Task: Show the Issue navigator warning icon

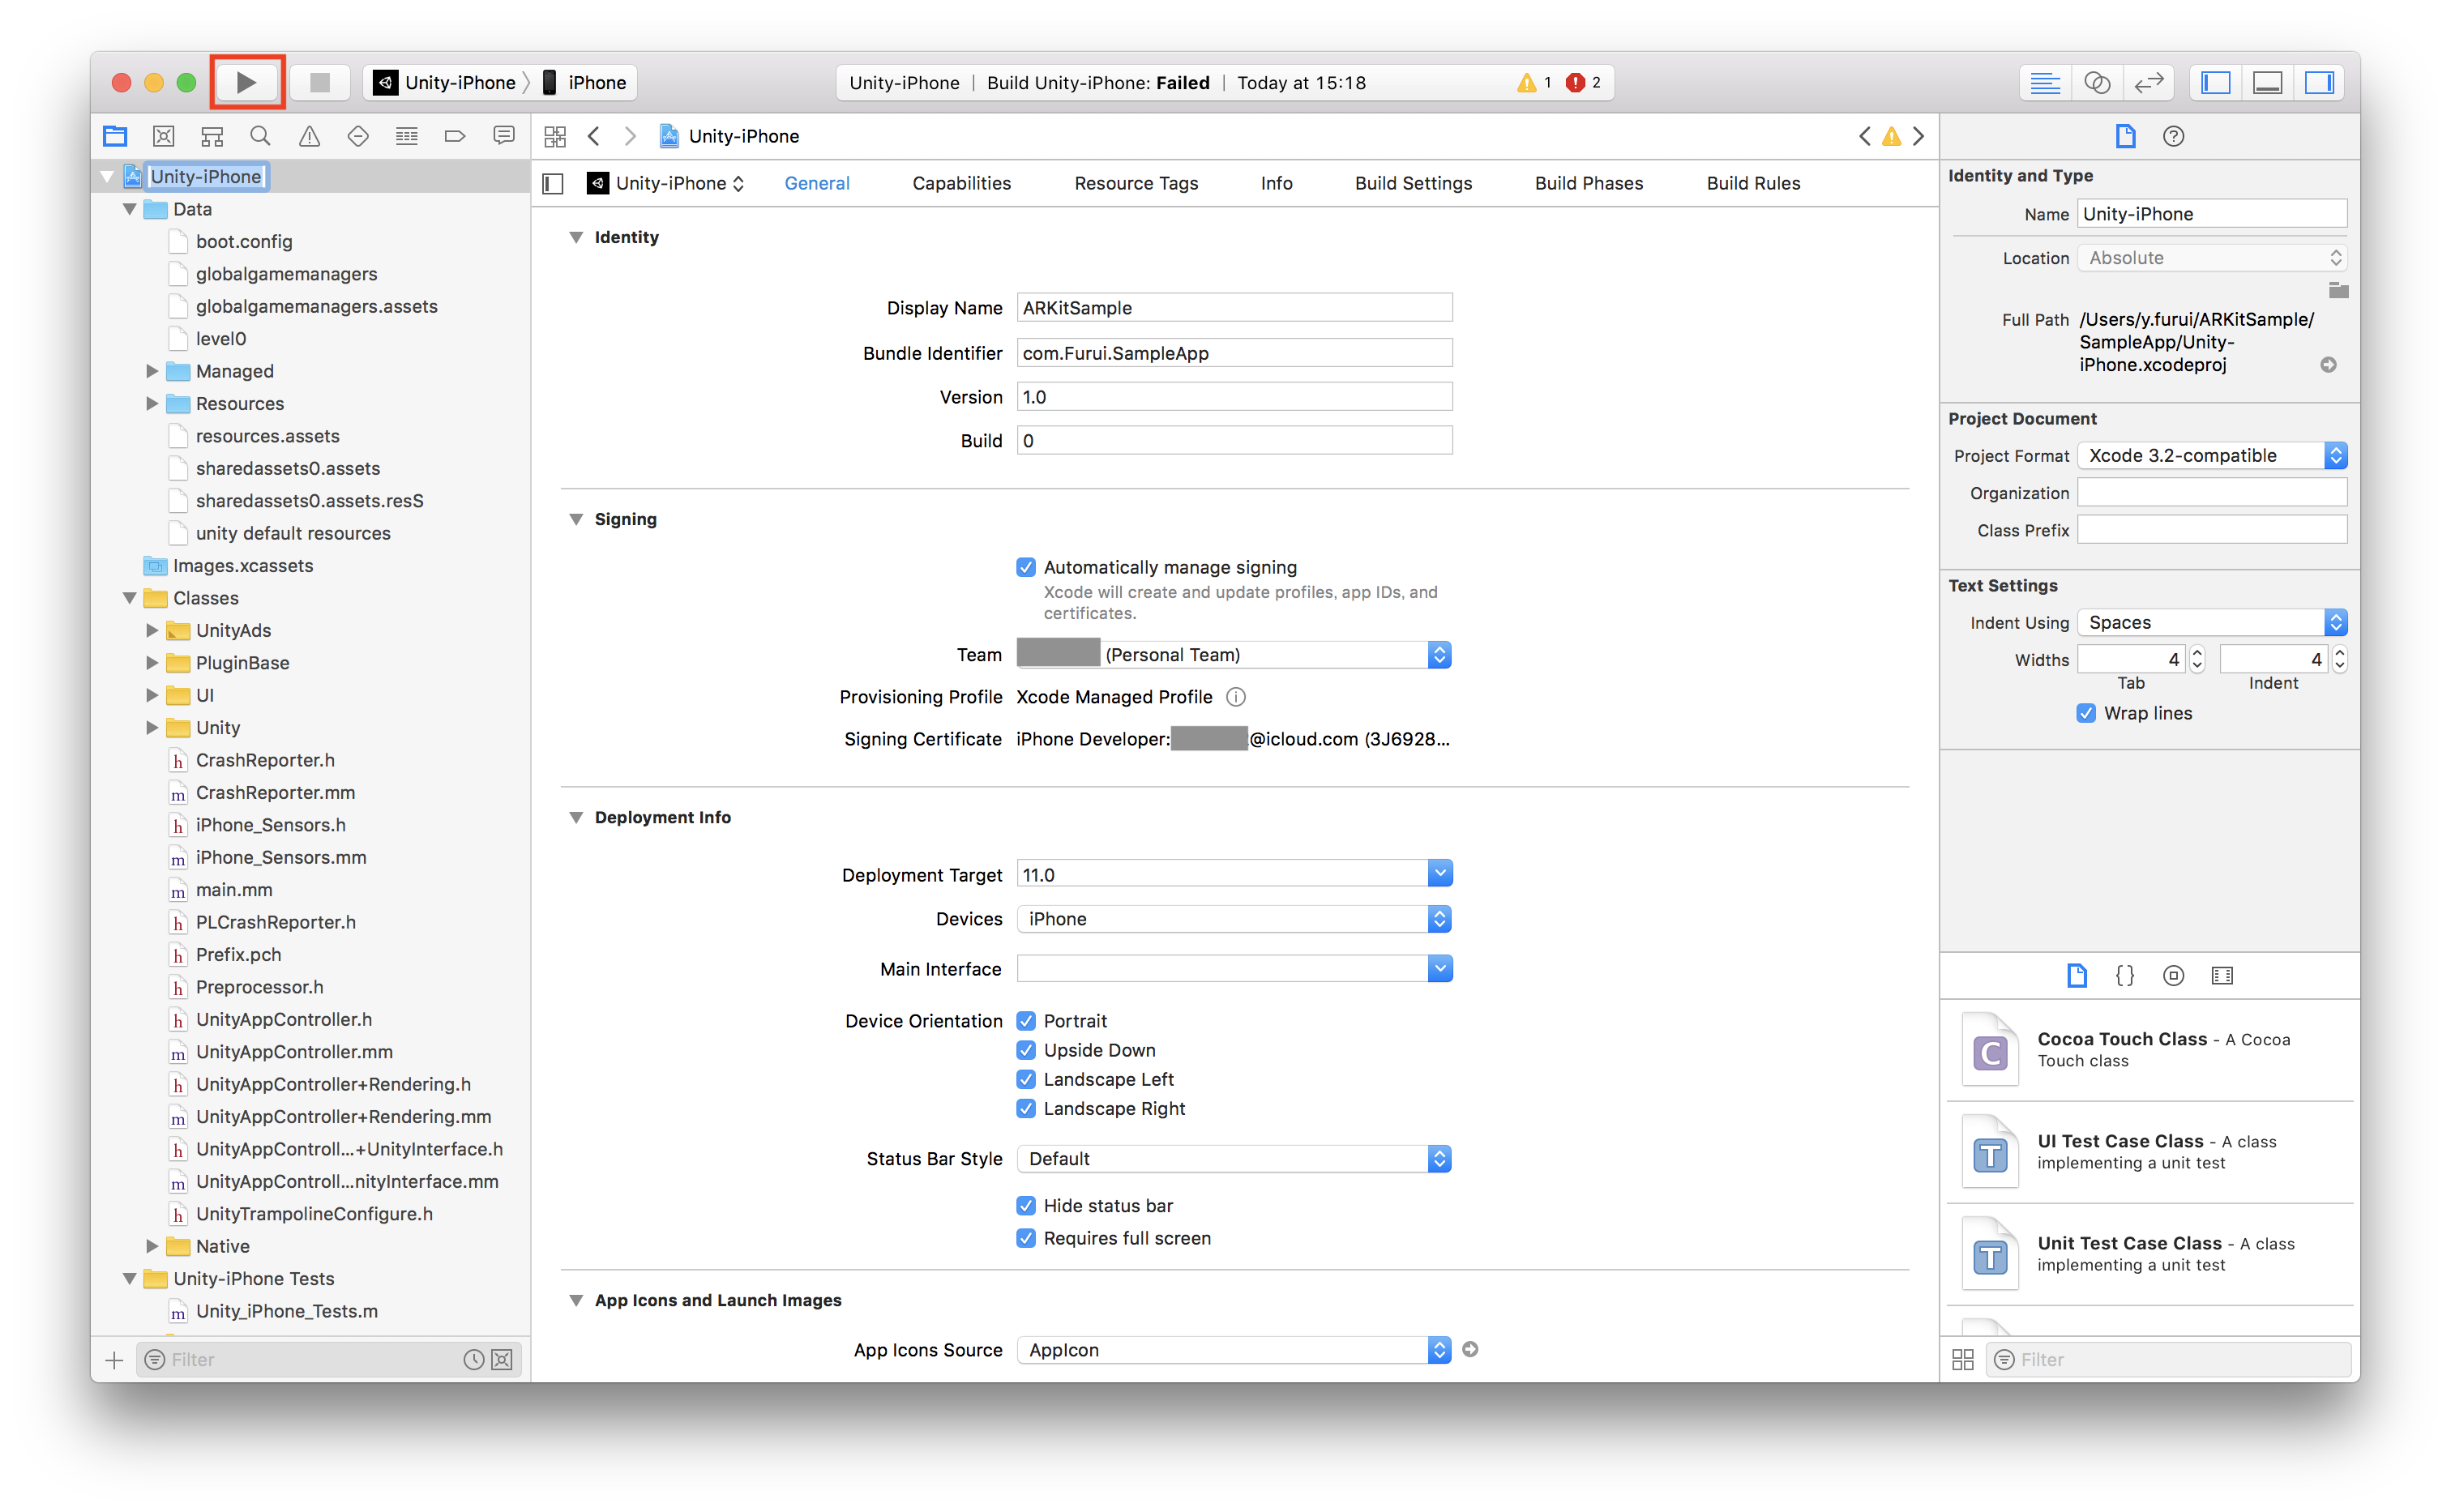Action: (309, 136)
